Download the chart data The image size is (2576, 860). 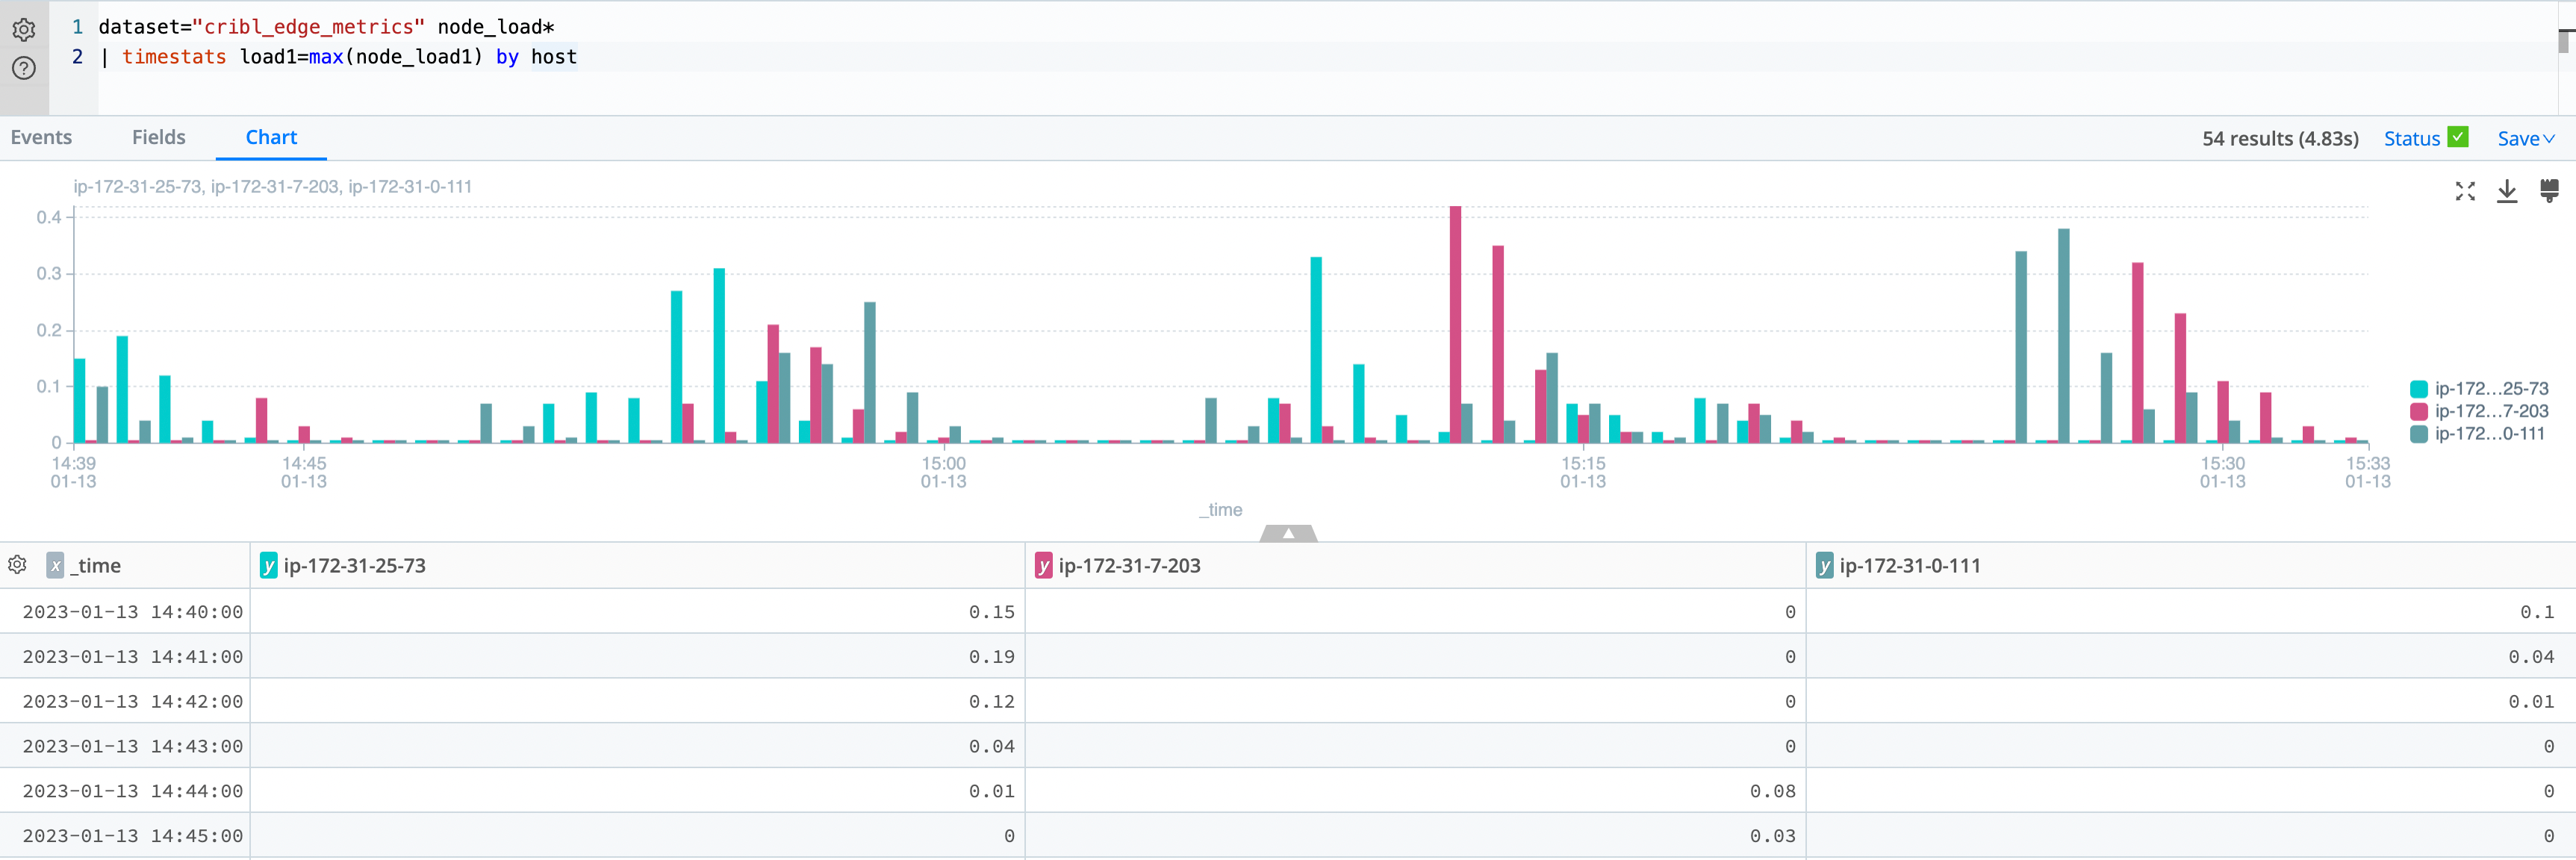[x=2507, y=191]
